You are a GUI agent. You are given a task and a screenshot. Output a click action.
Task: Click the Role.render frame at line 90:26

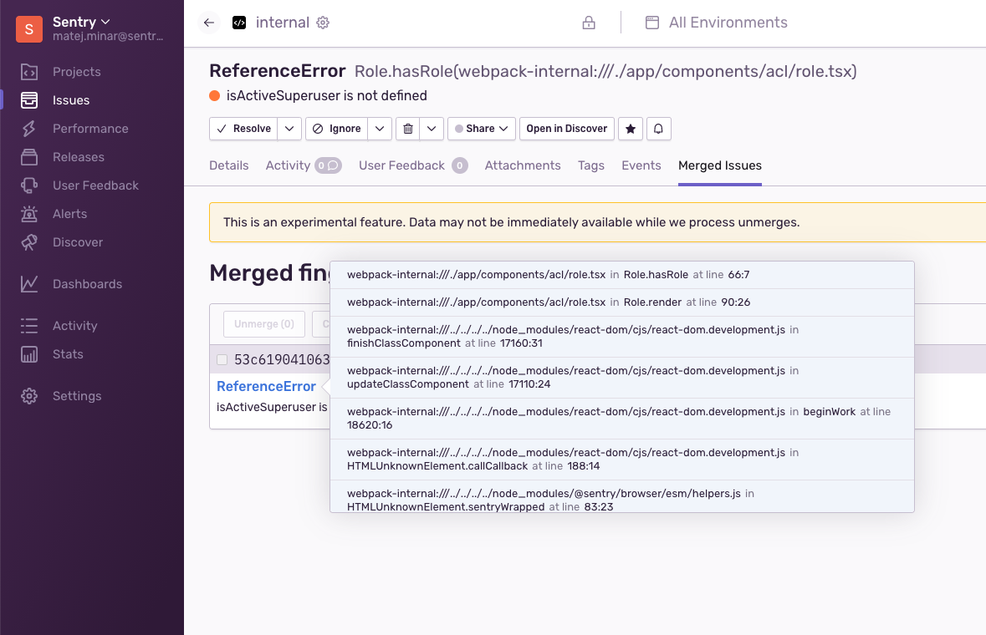click(x=622, y=302)
